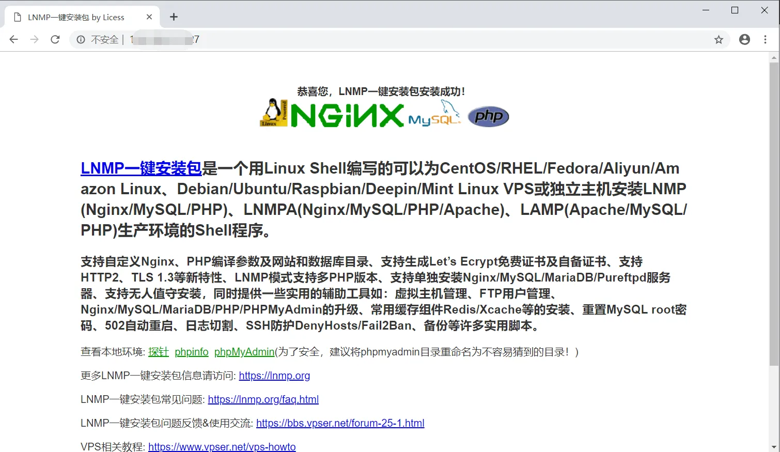The width and height of the screenshot is (780, 452).
Task: Click the not-secure site info icon
Action: [81, 40]
